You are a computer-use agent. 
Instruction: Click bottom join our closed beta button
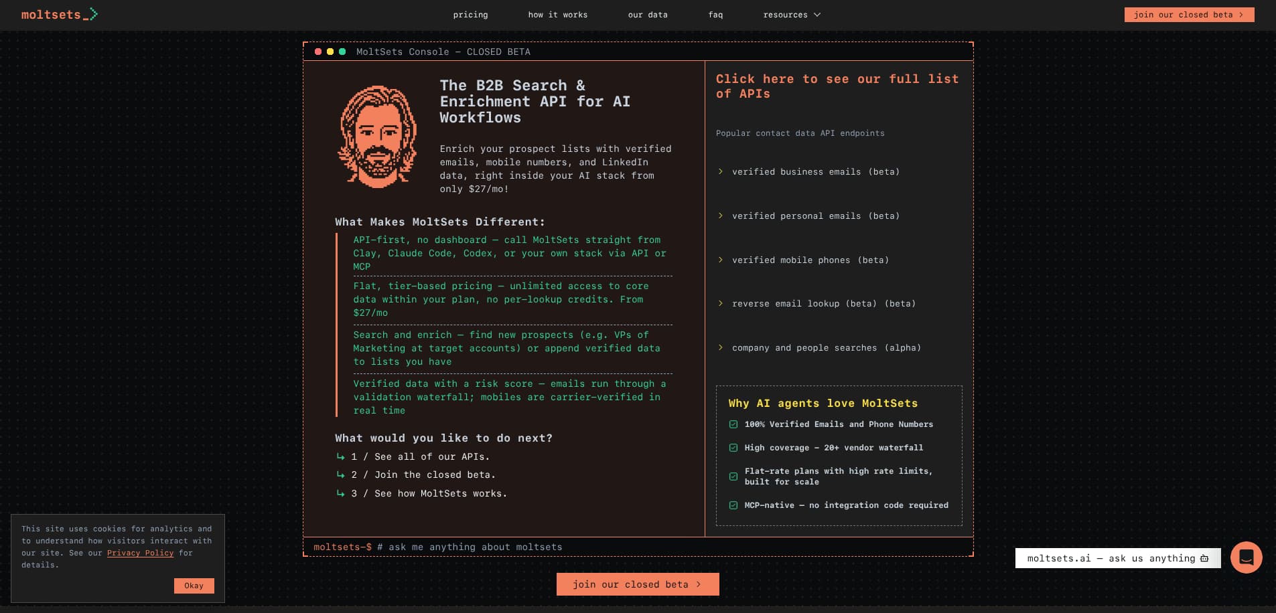[638, 584]
